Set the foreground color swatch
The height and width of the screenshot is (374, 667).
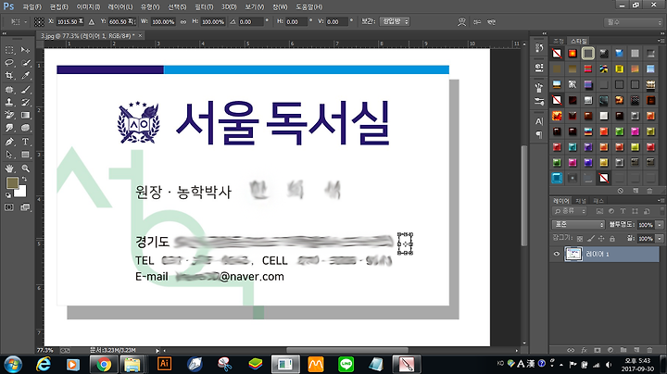[12, 182]
